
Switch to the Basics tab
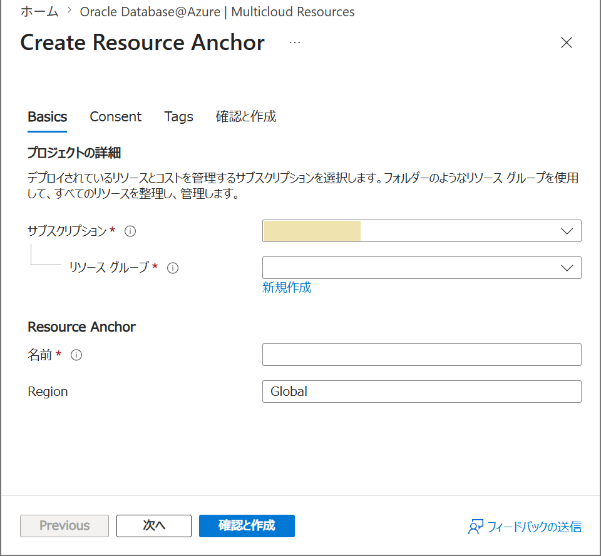47,117
